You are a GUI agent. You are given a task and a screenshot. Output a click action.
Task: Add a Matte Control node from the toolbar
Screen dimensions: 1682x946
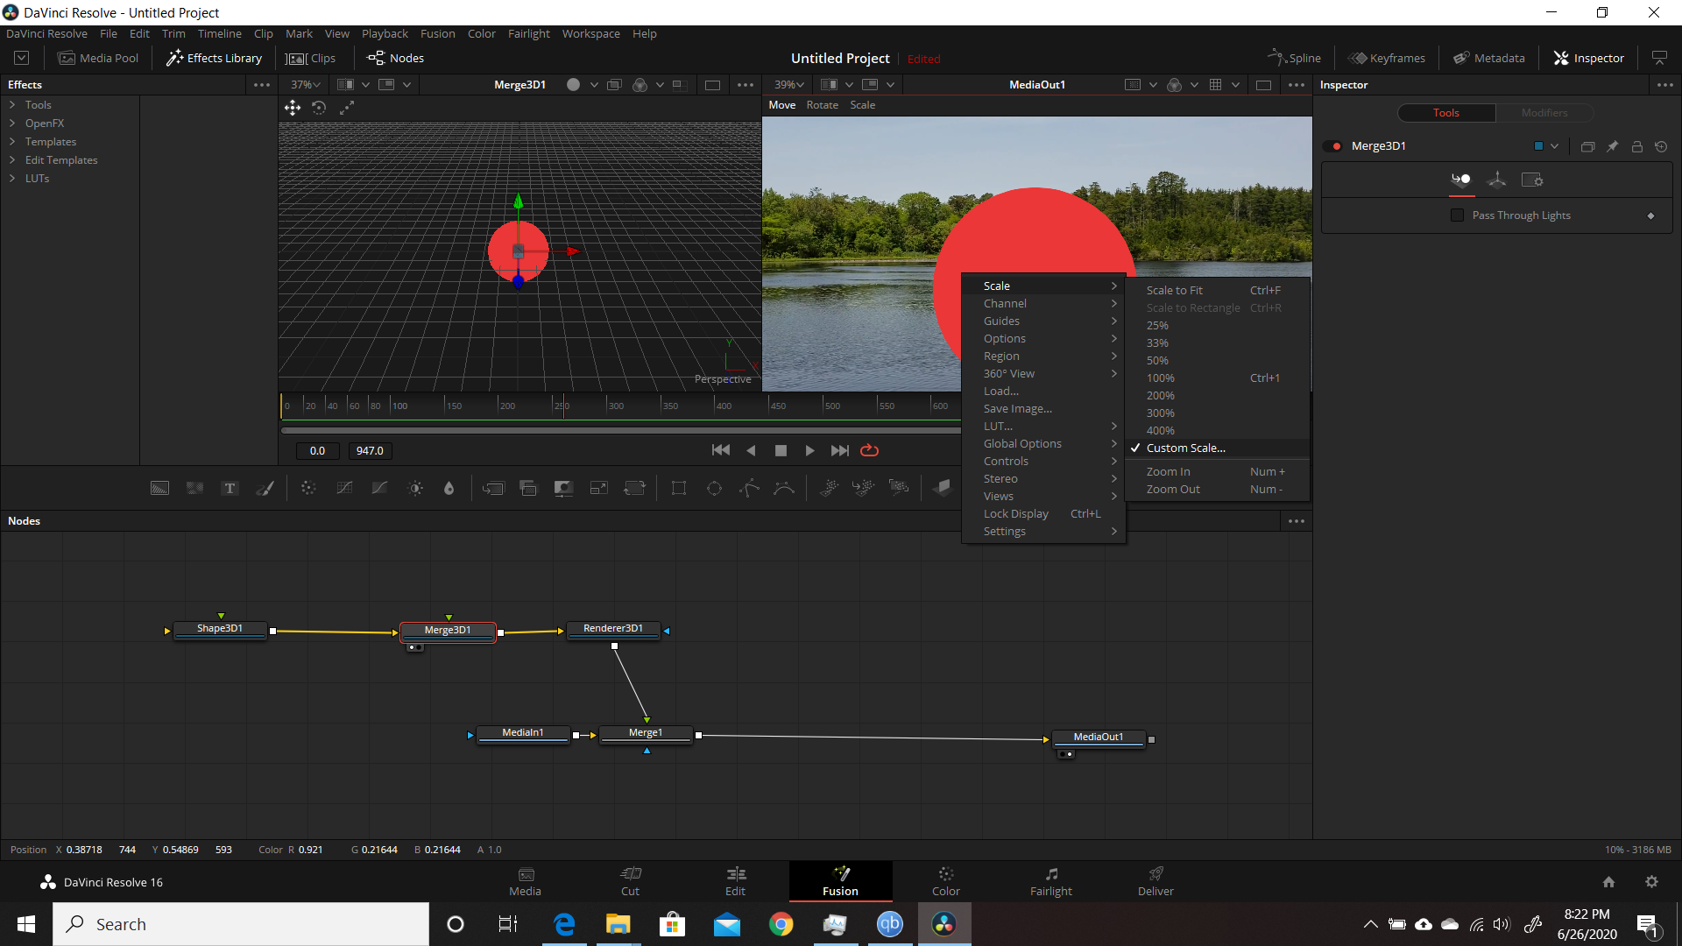(x=563, y=489)
